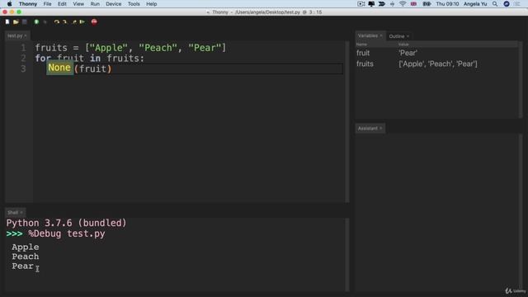Click Python 3.7.6 (bundled) text in Shell
The height and width of the screenshot is (297, 528).
click(66, 223)
